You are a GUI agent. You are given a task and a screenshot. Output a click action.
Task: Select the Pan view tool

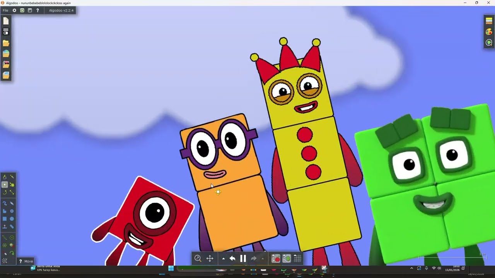point(210,258)
